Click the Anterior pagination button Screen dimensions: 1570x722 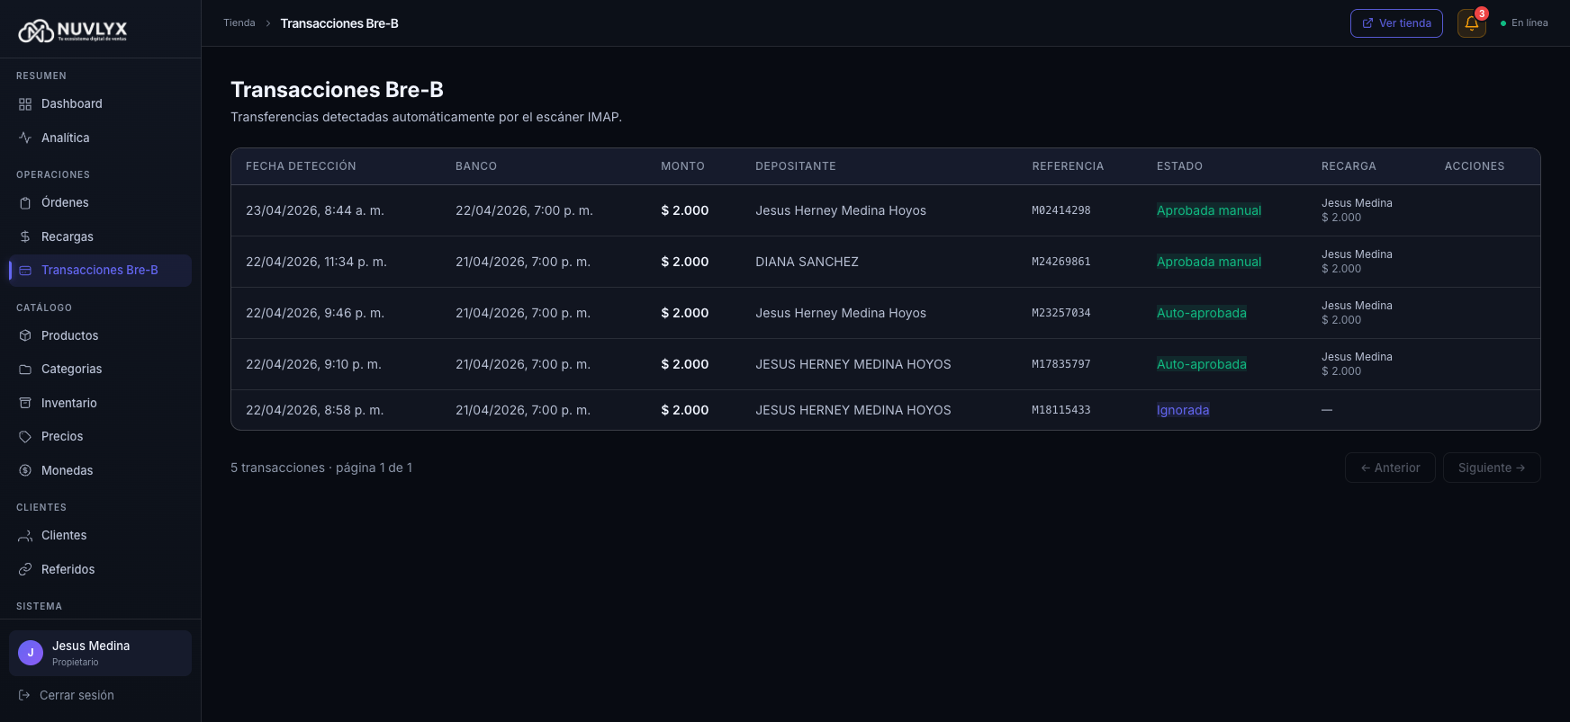click(1389, 468)
